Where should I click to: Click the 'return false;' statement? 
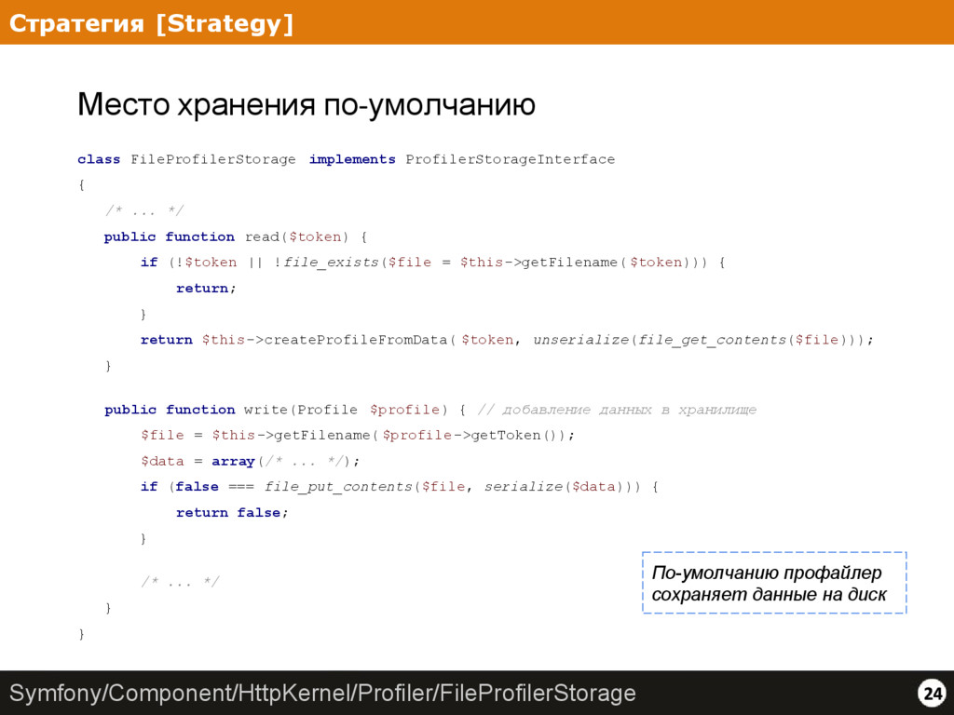click(x=232, y=513)
